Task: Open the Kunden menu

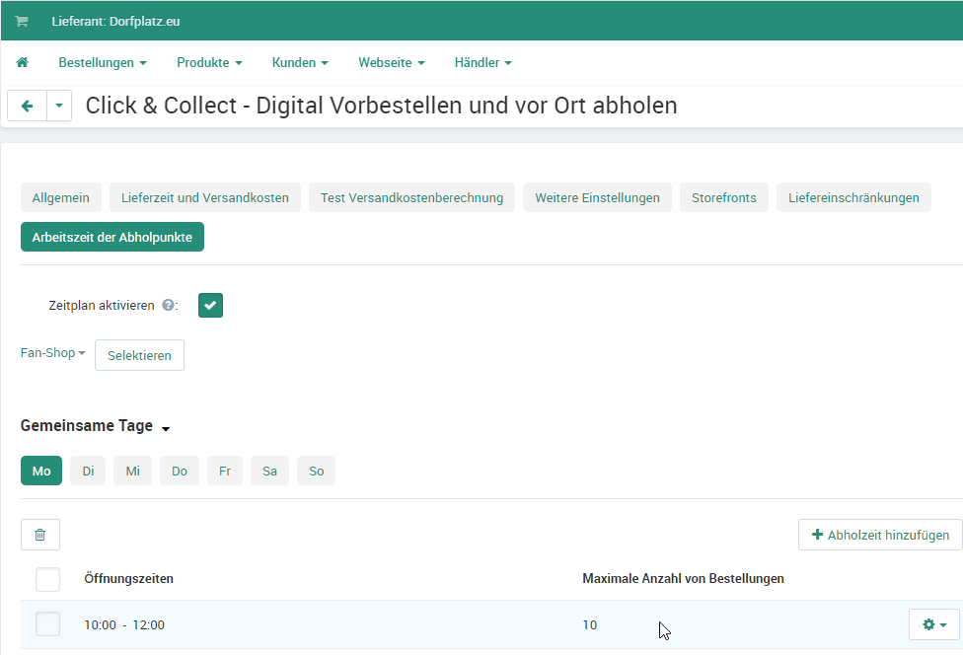Action: 300,62
